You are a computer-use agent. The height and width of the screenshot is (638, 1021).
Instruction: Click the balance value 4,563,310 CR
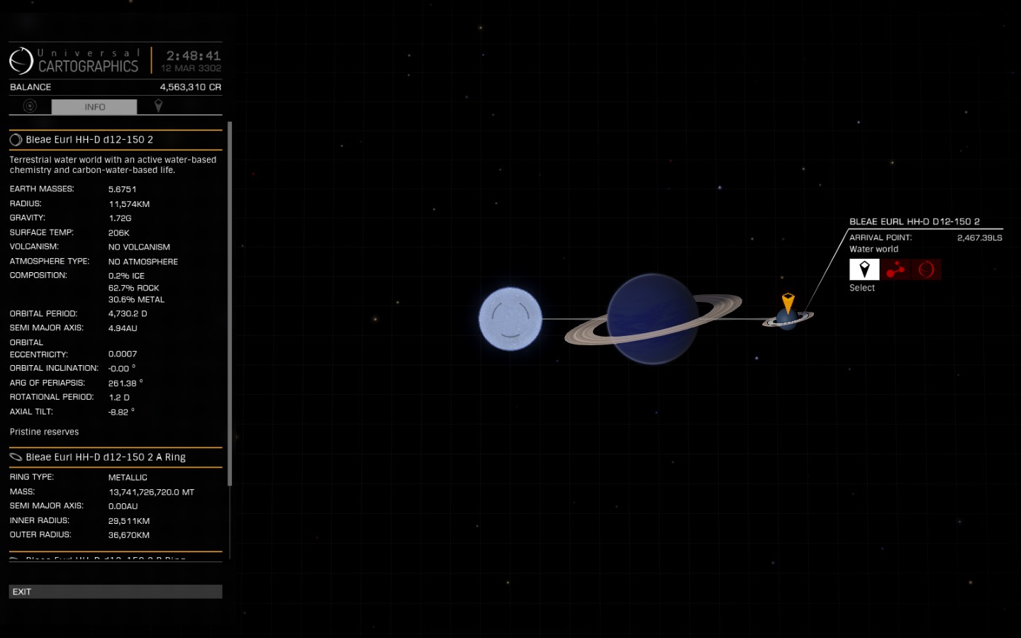pos(190,87)
